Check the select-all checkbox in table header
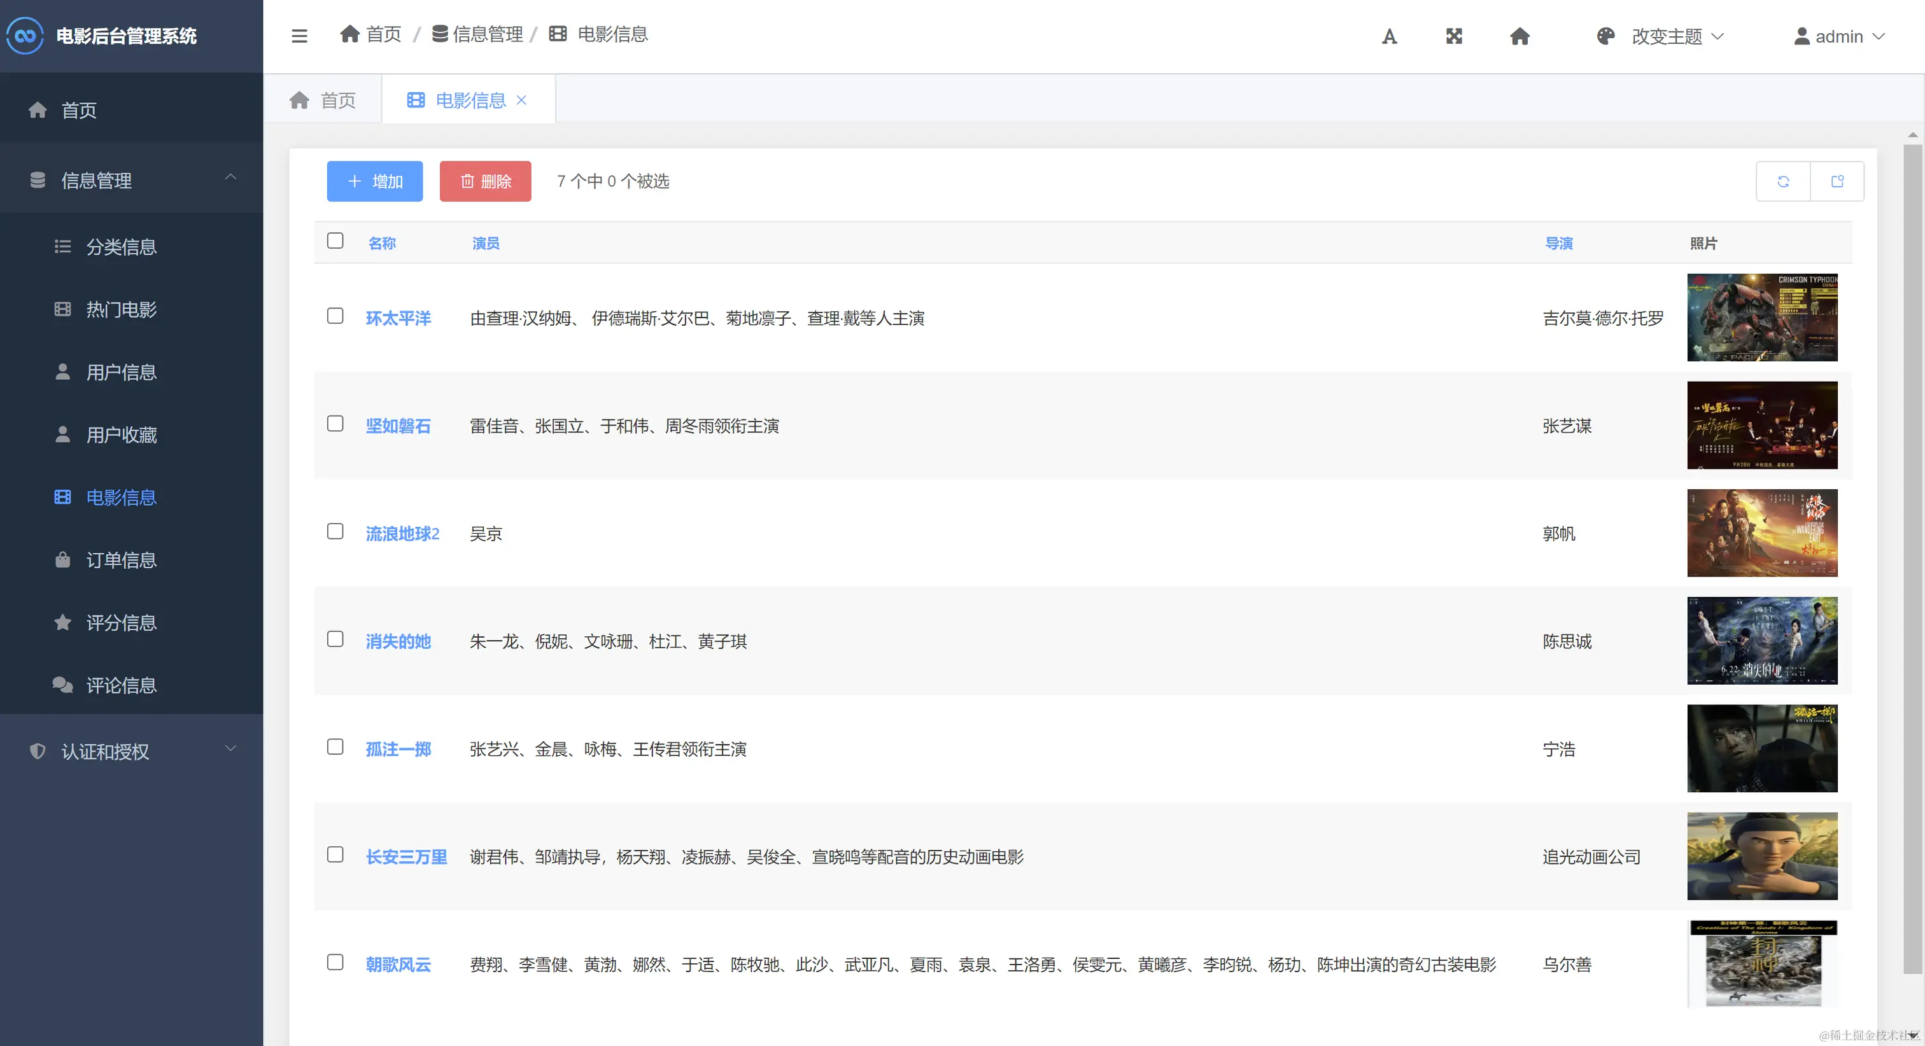Viewport: 1925px width, 1046px height. coord(335,241)
